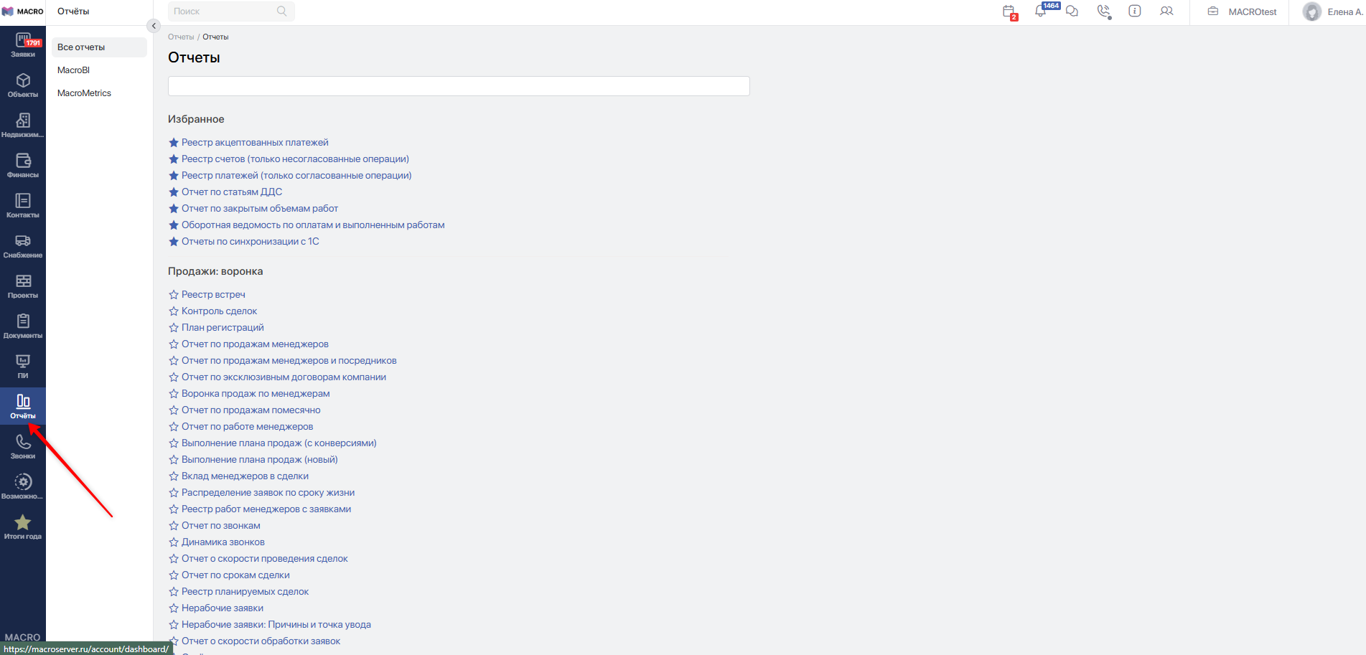The image size is (1366, 655).
Task: Toggle favorite star for Контроль сделок
Action: coord(173,311)
